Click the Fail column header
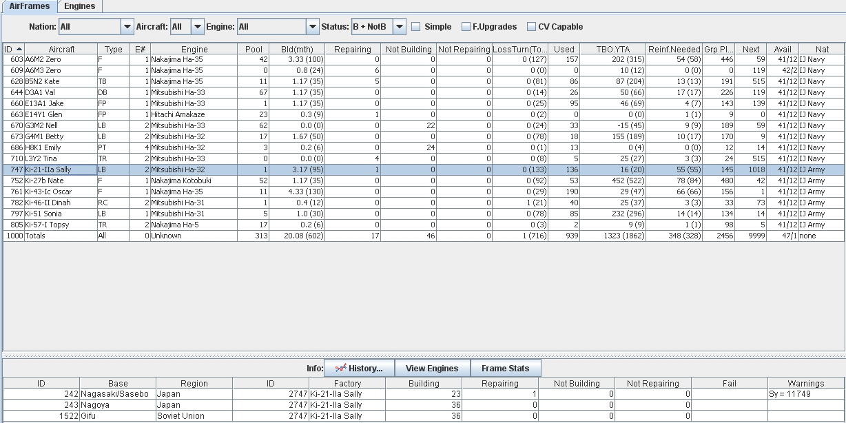 point(729,384)
